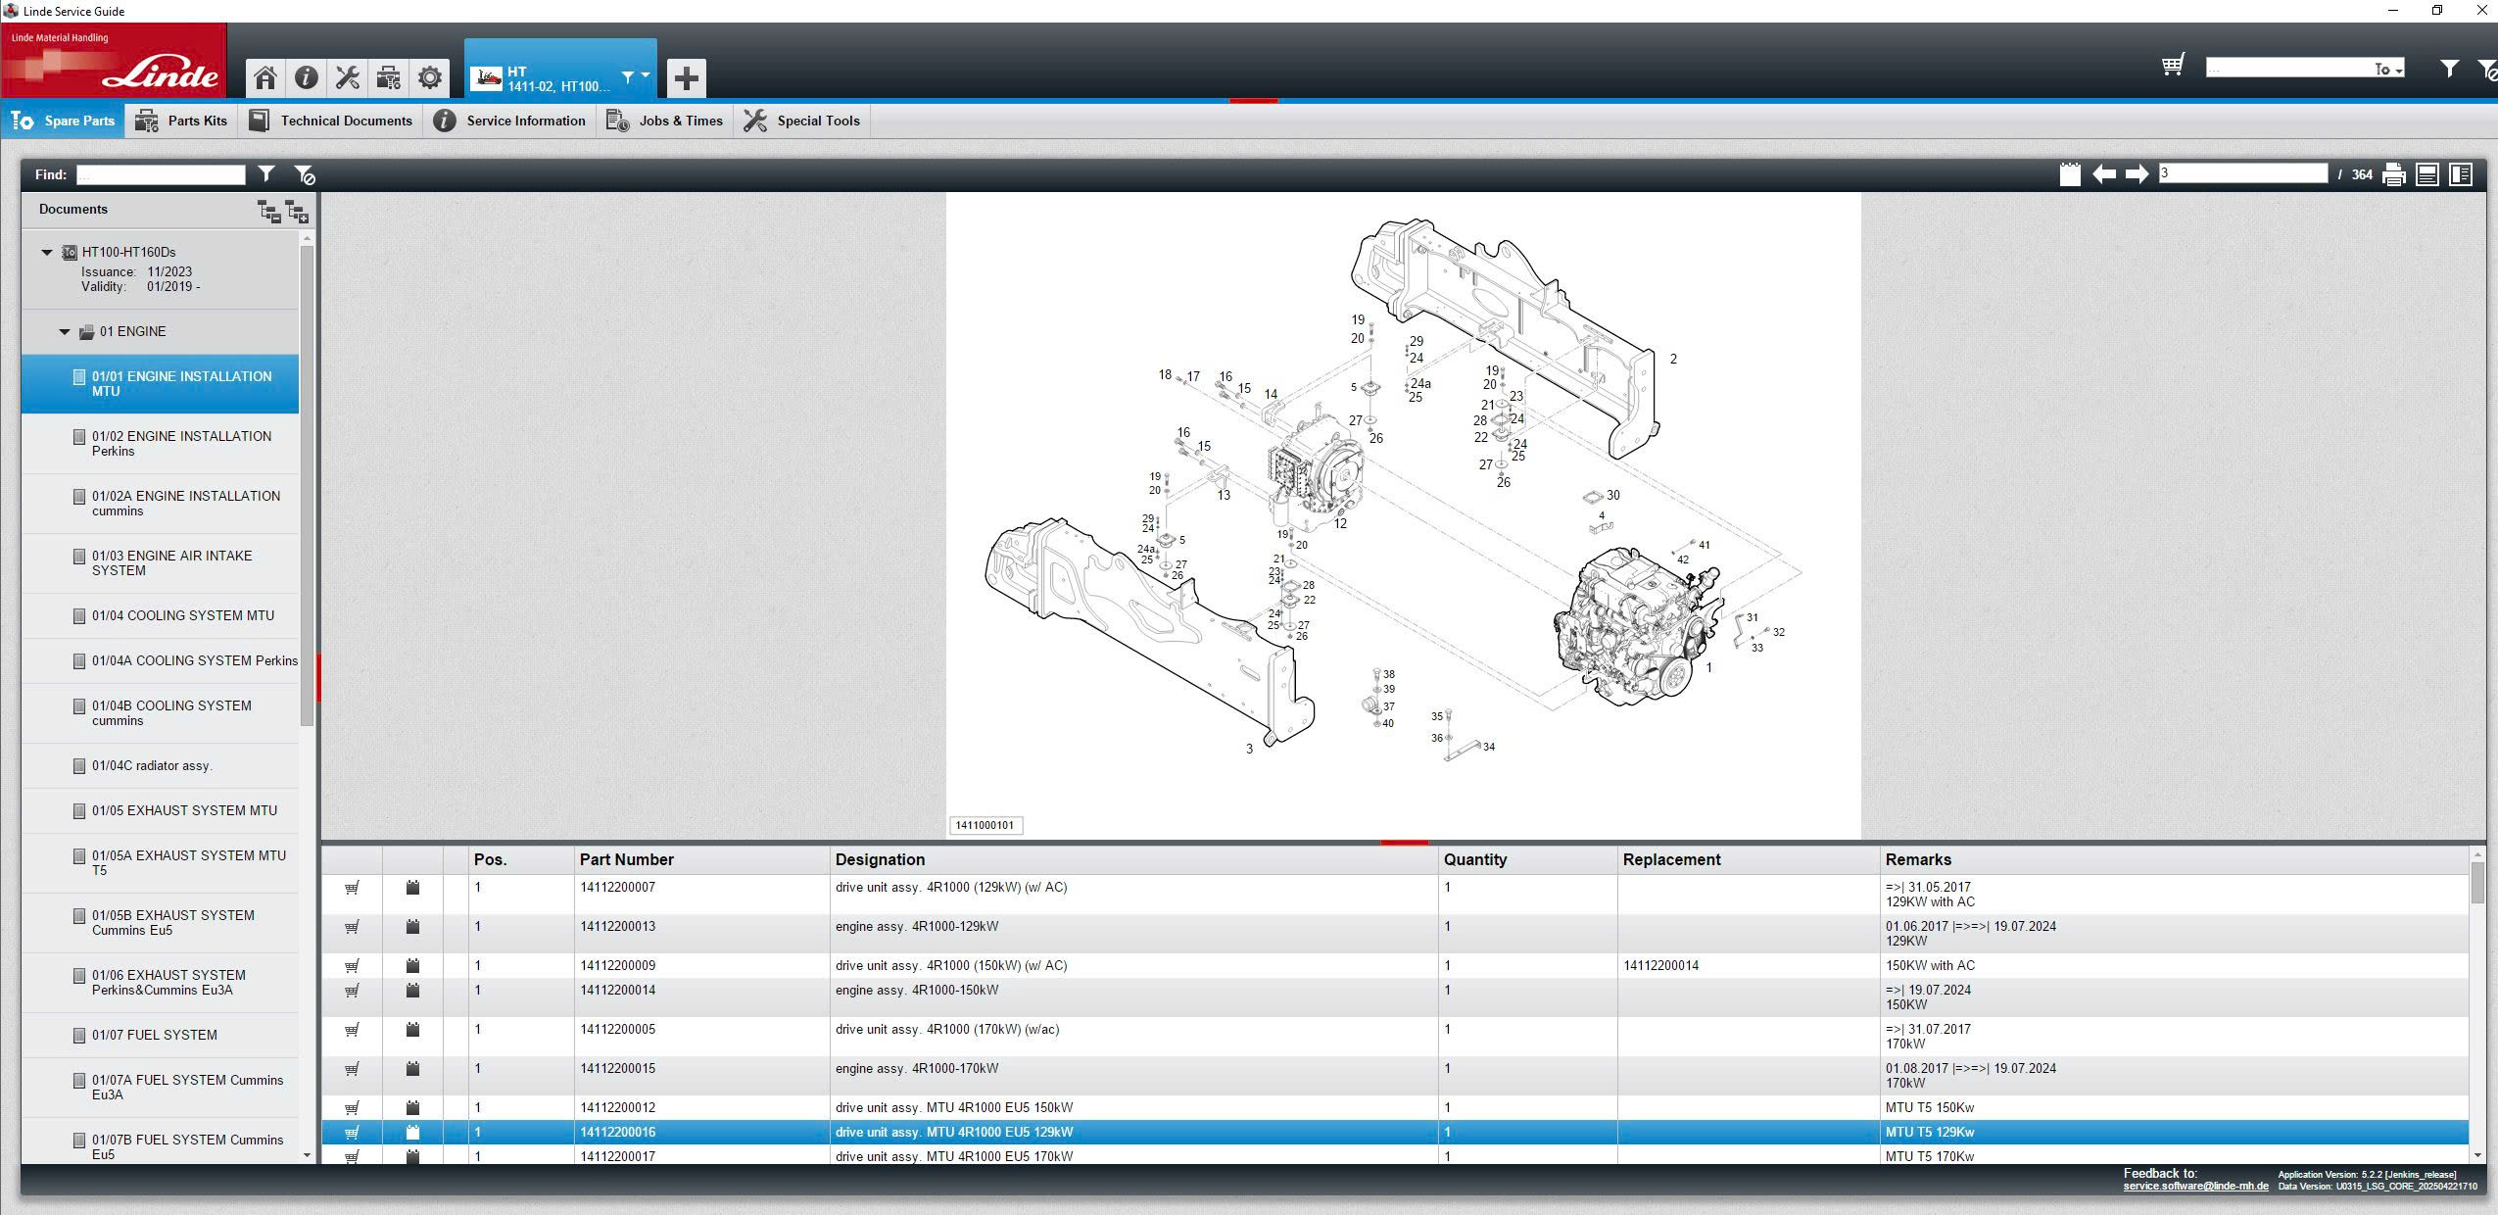
Task: Go to previous page arrow
Action: (2103, 174)
